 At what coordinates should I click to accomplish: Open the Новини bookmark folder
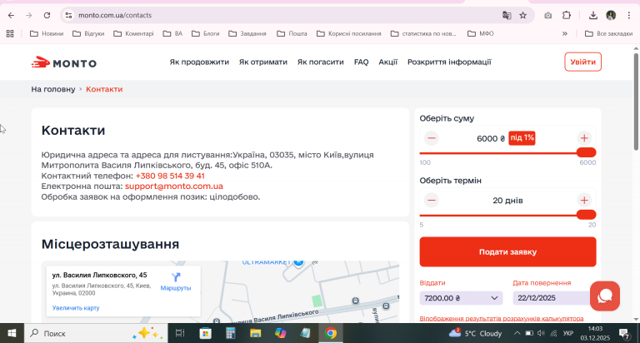click(47, 33)
